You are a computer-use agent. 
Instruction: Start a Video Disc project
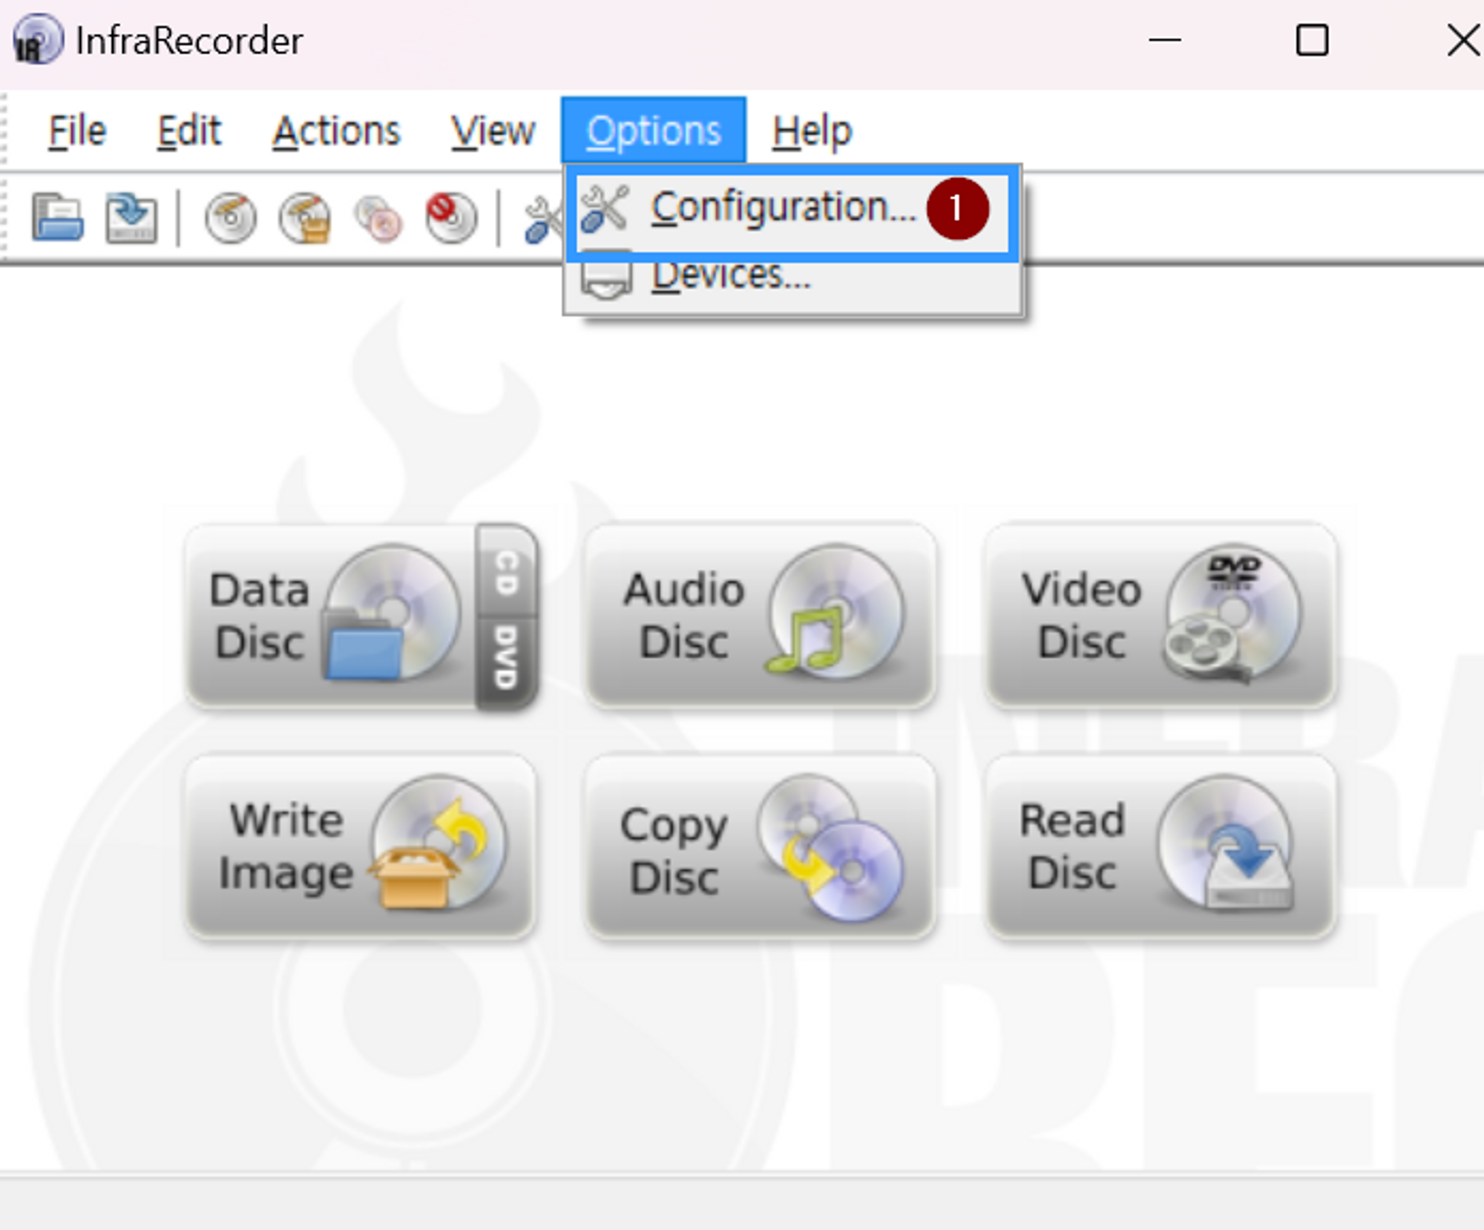coord(1161,616)
